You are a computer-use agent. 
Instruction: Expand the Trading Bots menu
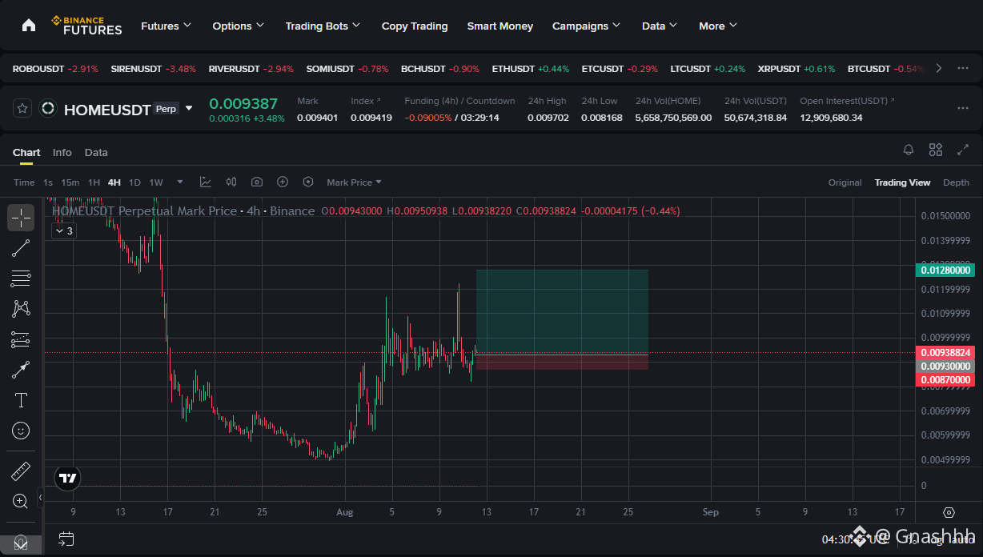tap(323, 26)
